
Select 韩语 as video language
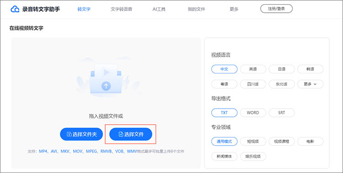point(310,69)
